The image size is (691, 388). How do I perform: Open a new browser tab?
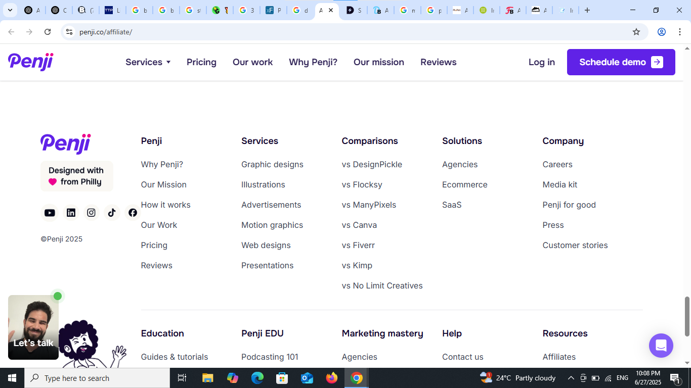pyautogui.click(x=587, y=10)
